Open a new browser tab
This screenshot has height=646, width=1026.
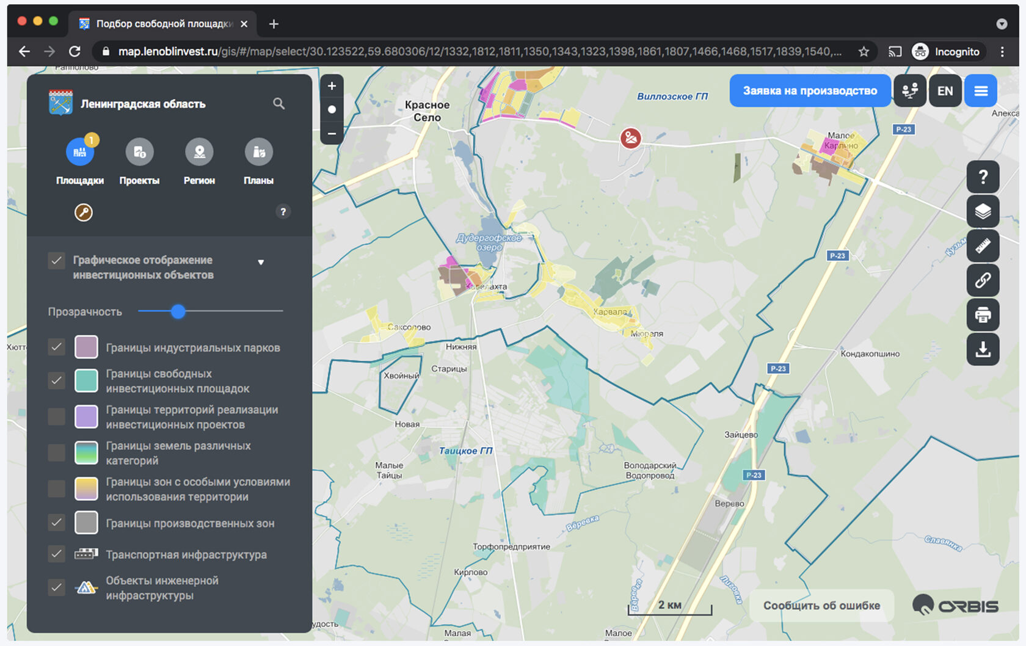point(274,24)
